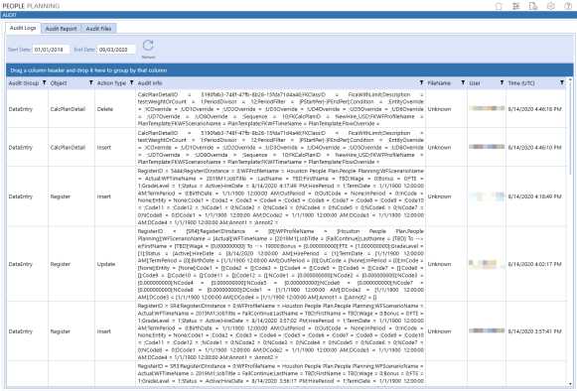Filter the Audit Info column

coord(421,82)
